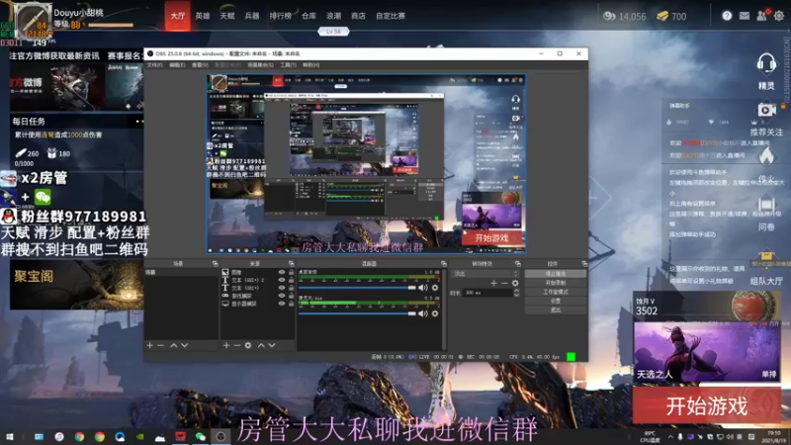Move source down arrow in Sources panel
Screen dimensions: 791x445
tap(272, 345)
